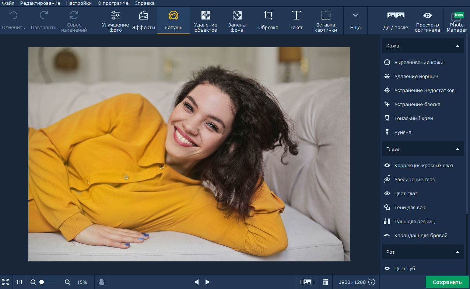Select the Ретушь tab

point(173,21)
